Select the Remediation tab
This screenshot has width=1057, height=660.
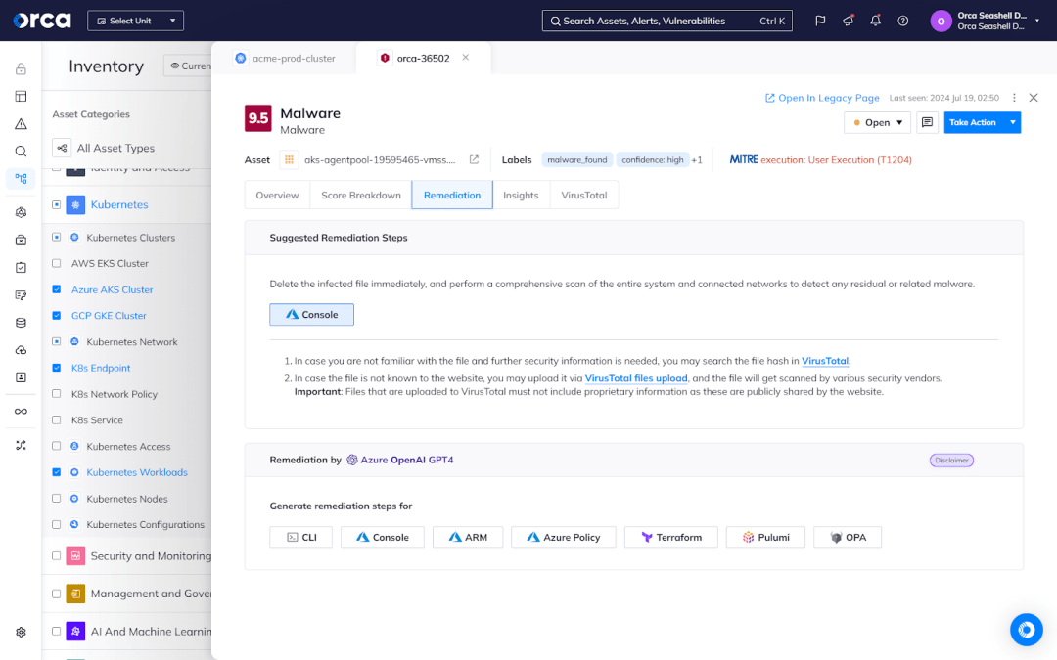452,196
